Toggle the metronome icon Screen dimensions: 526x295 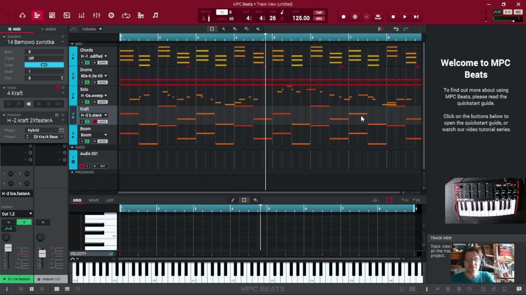[x=204, y=18]
